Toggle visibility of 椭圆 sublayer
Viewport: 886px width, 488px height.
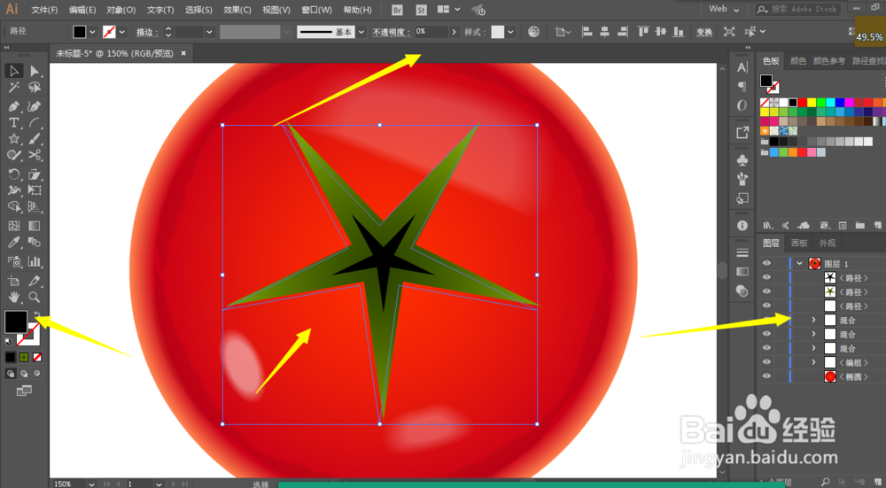[x=766, y=376]
